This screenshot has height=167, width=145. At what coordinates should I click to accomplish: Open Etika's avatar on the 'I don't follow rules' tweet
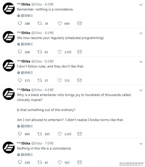coord(9,65)
